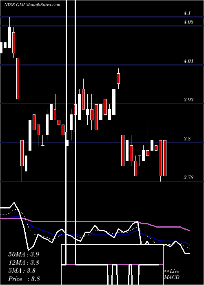Viewport: 204px width, 285px height.
Task: Click the 12MA : 3.8 readout
Action: 24,263
